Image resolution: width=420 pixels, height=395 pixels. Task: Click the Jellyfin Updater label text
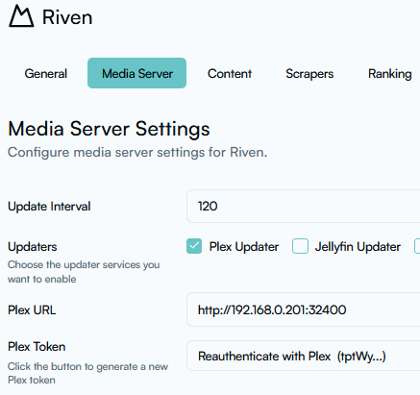pyautogui.click(x=358, y=247)
